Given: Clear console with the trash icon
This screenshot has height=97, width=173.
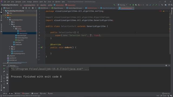Looking at the screenshot, I should (7, 84).
